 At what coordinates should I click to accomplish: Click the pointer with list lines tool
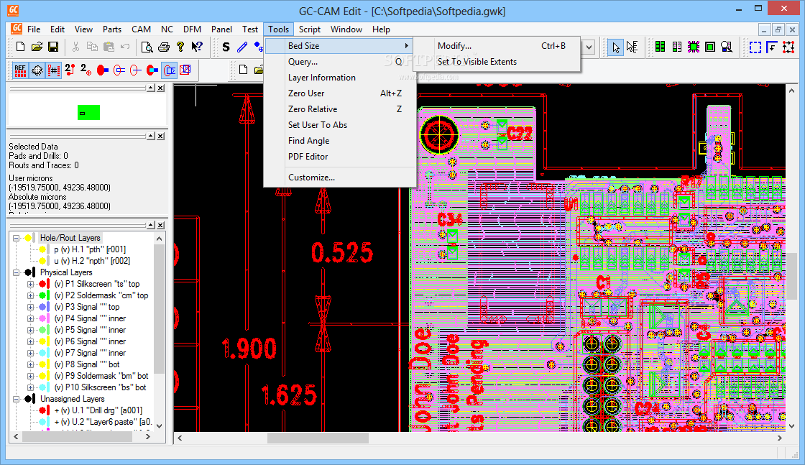[632, 47]
